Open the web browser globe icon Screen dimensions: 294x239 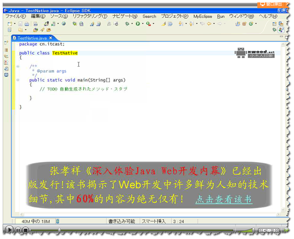(x=64, y=24)
